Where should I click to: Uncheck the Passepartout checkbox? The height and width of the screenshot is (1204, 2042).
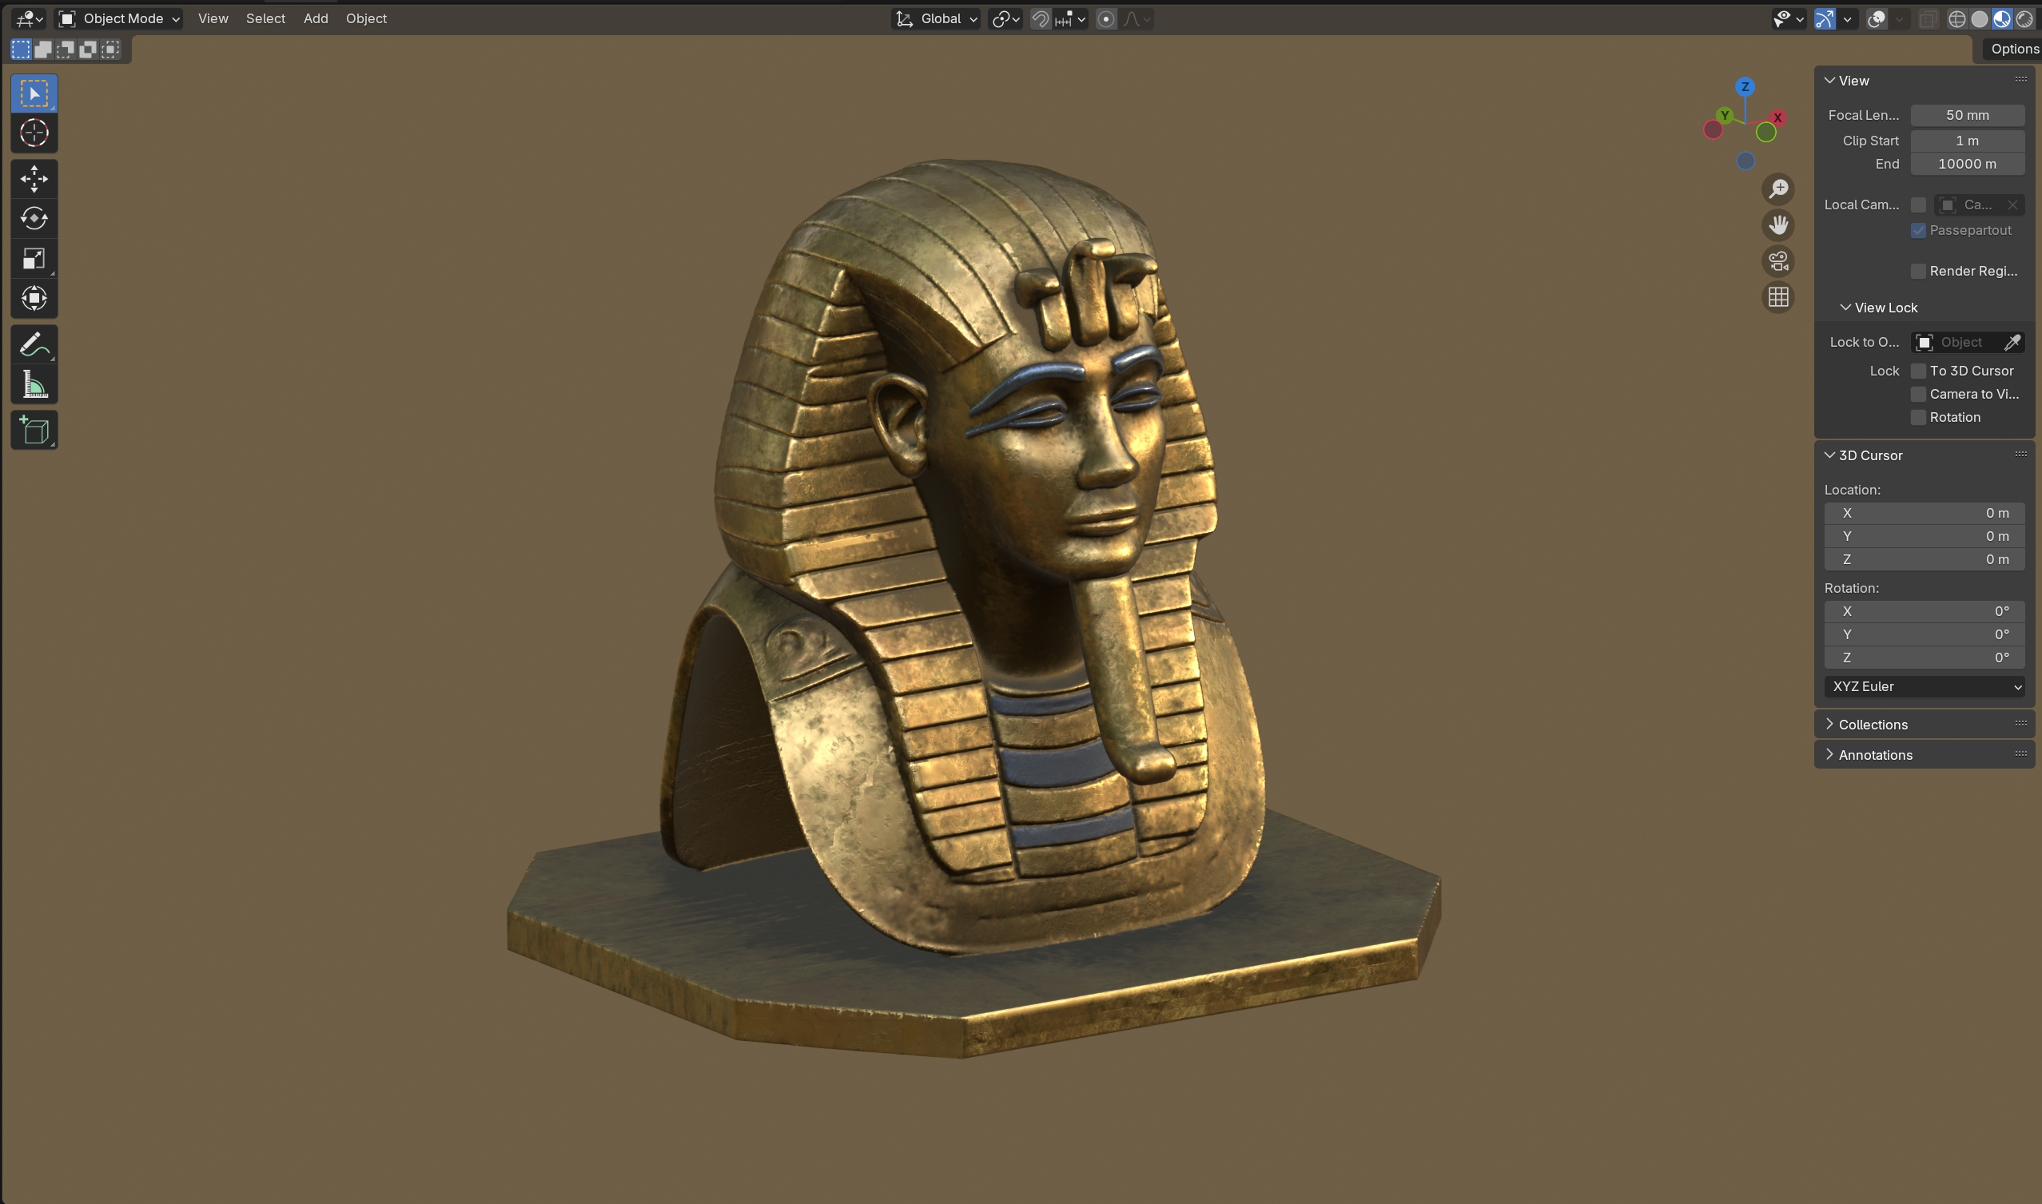(x=1918, y=230)
